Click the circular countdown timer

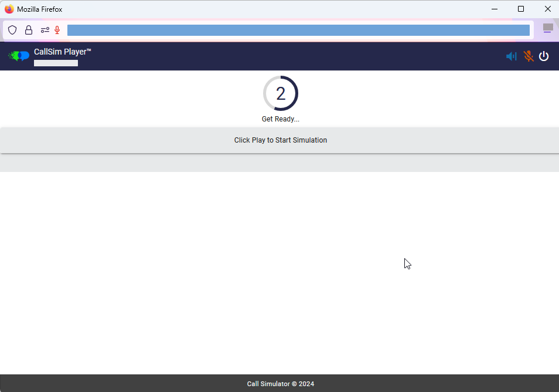pos(281,93)
